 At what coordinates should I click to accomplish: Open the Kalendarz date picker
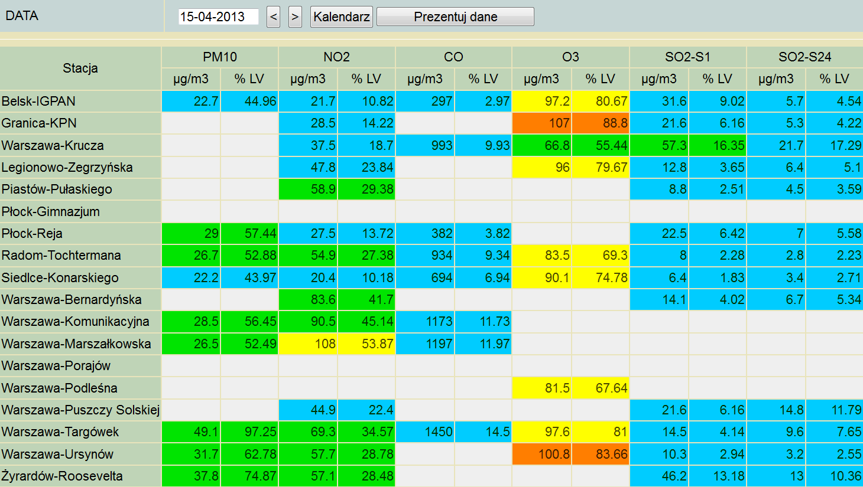(342, 17)
